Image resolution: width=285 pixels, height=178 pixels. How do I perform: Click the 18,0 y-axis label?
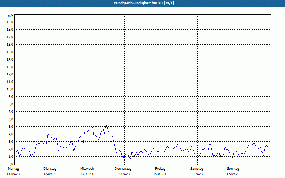pyautogui.click(x=10, y=30)
